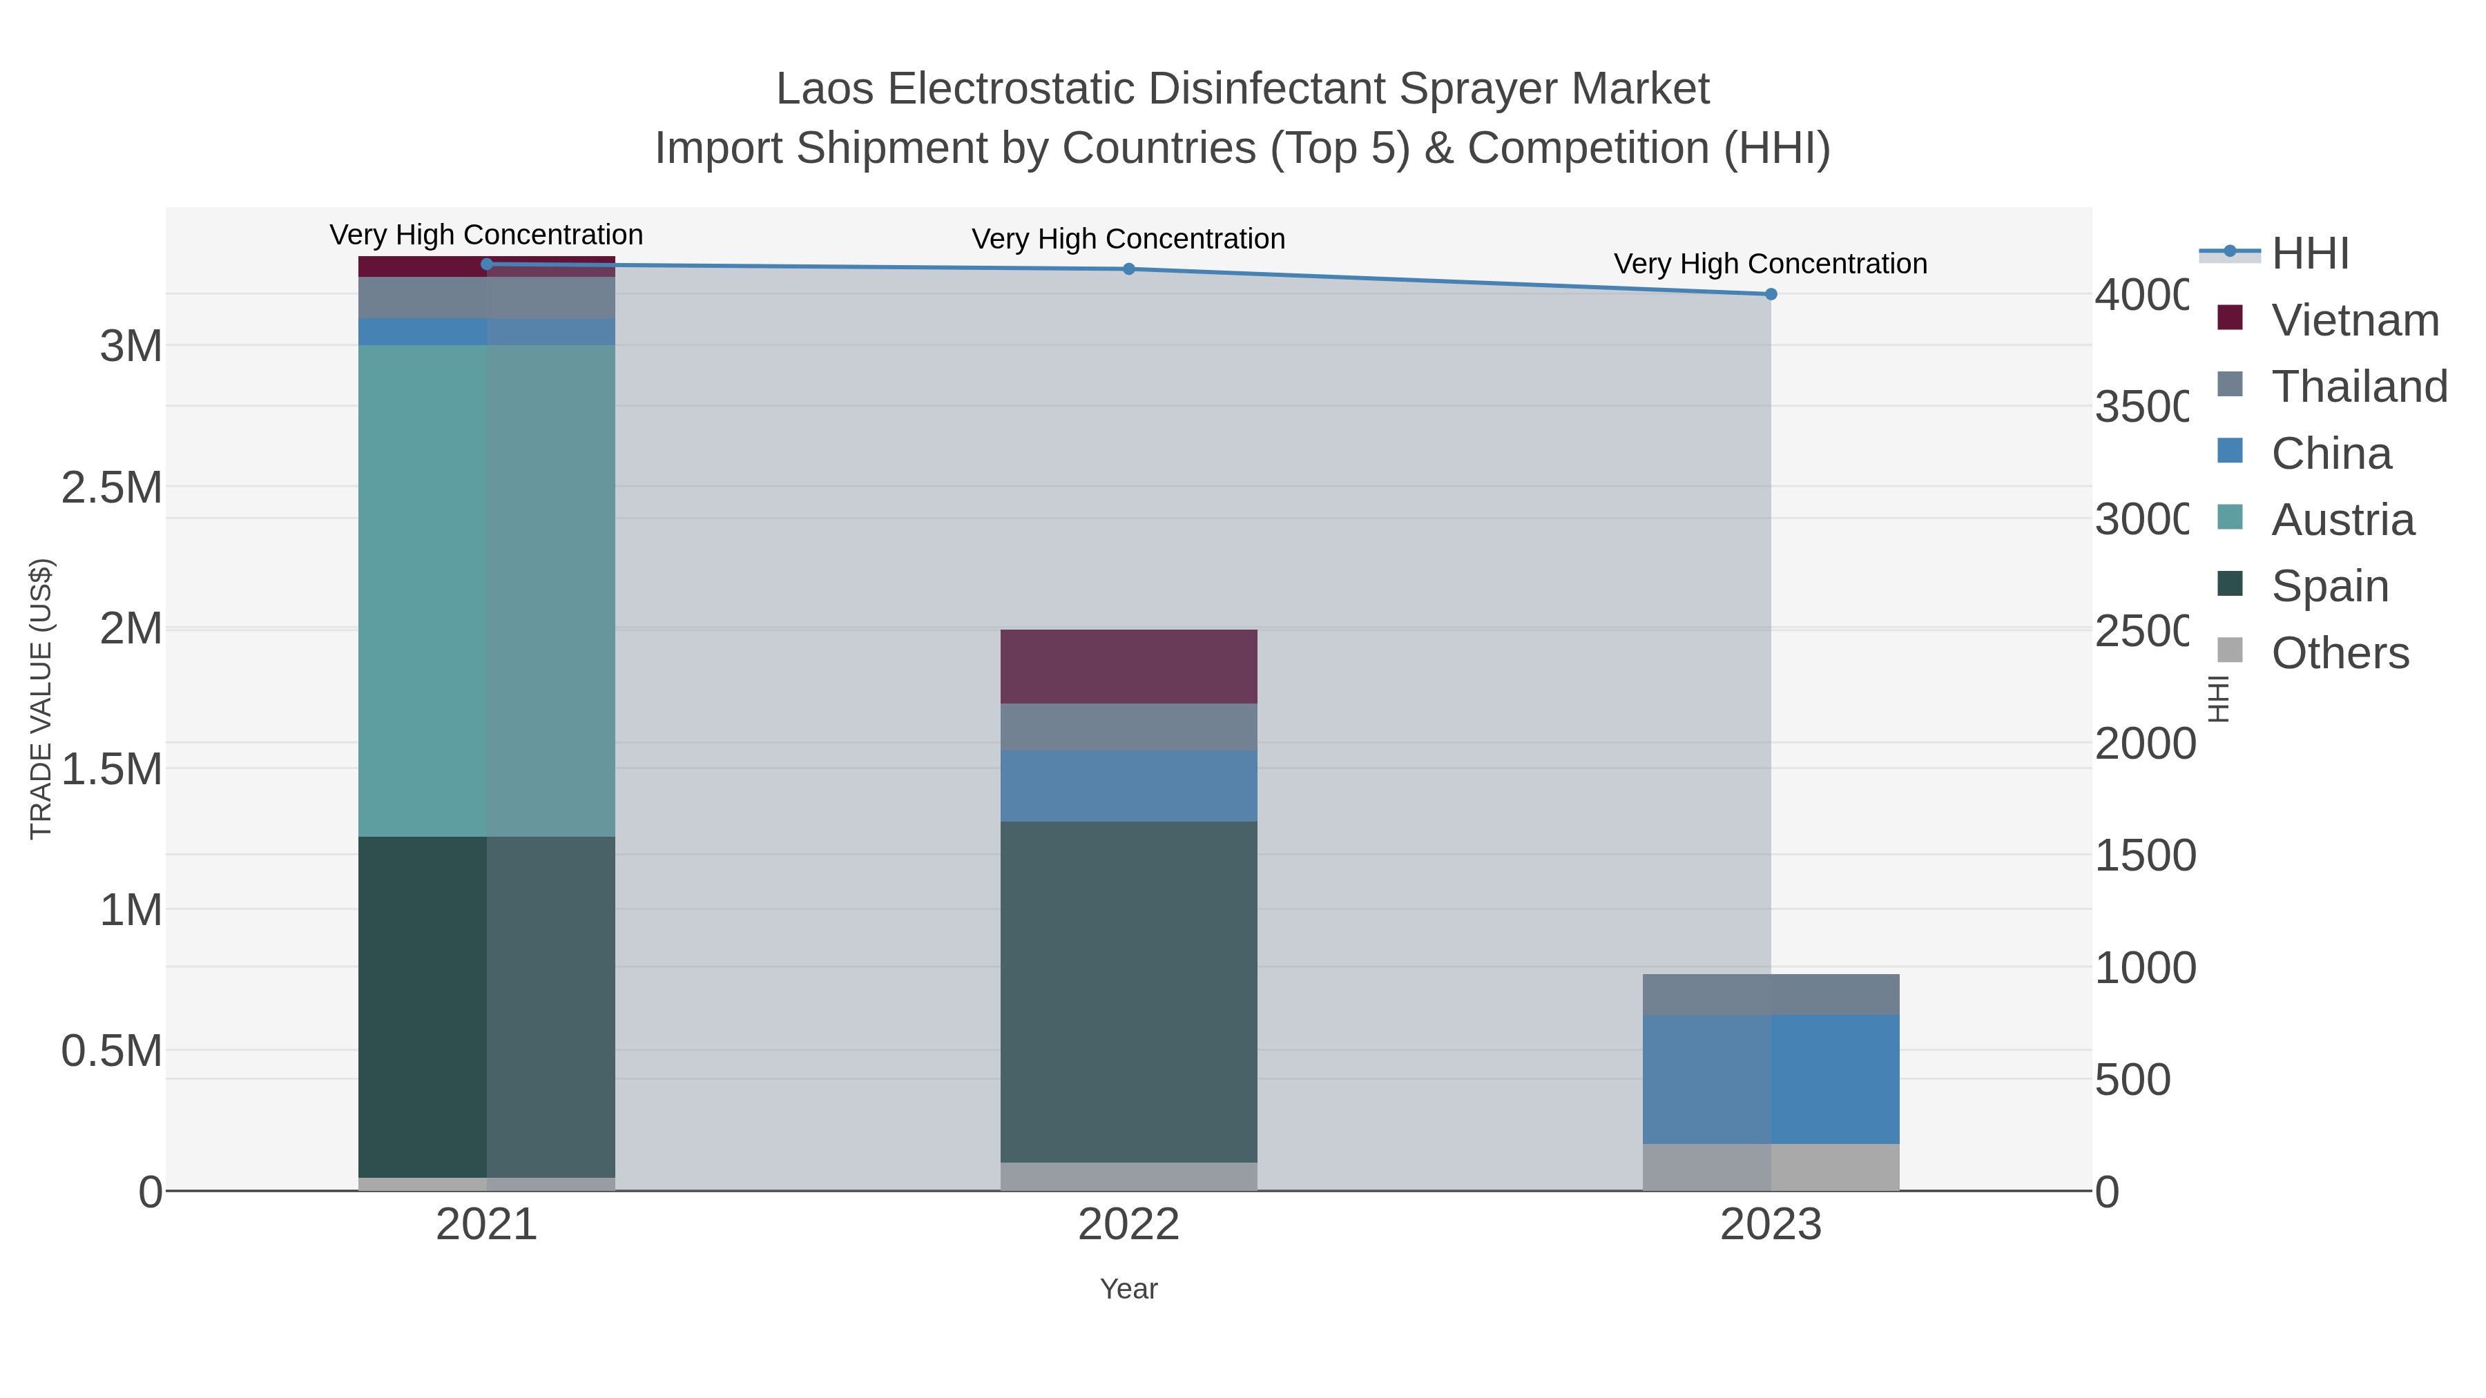Select the Thailand segment of the 2023 bar
The height and width of the screenshot is (1398, 2486).
[x=1771, y=995]
